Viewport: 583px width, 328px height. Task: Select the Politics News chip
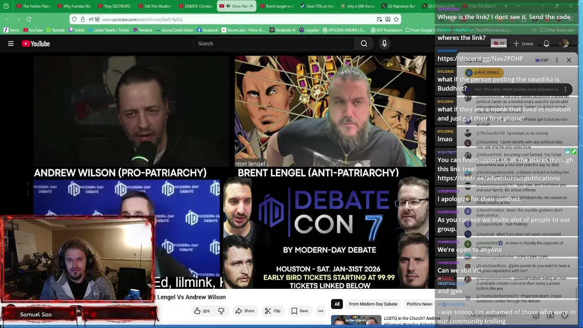pyautogui.click(x=419, y=304)
